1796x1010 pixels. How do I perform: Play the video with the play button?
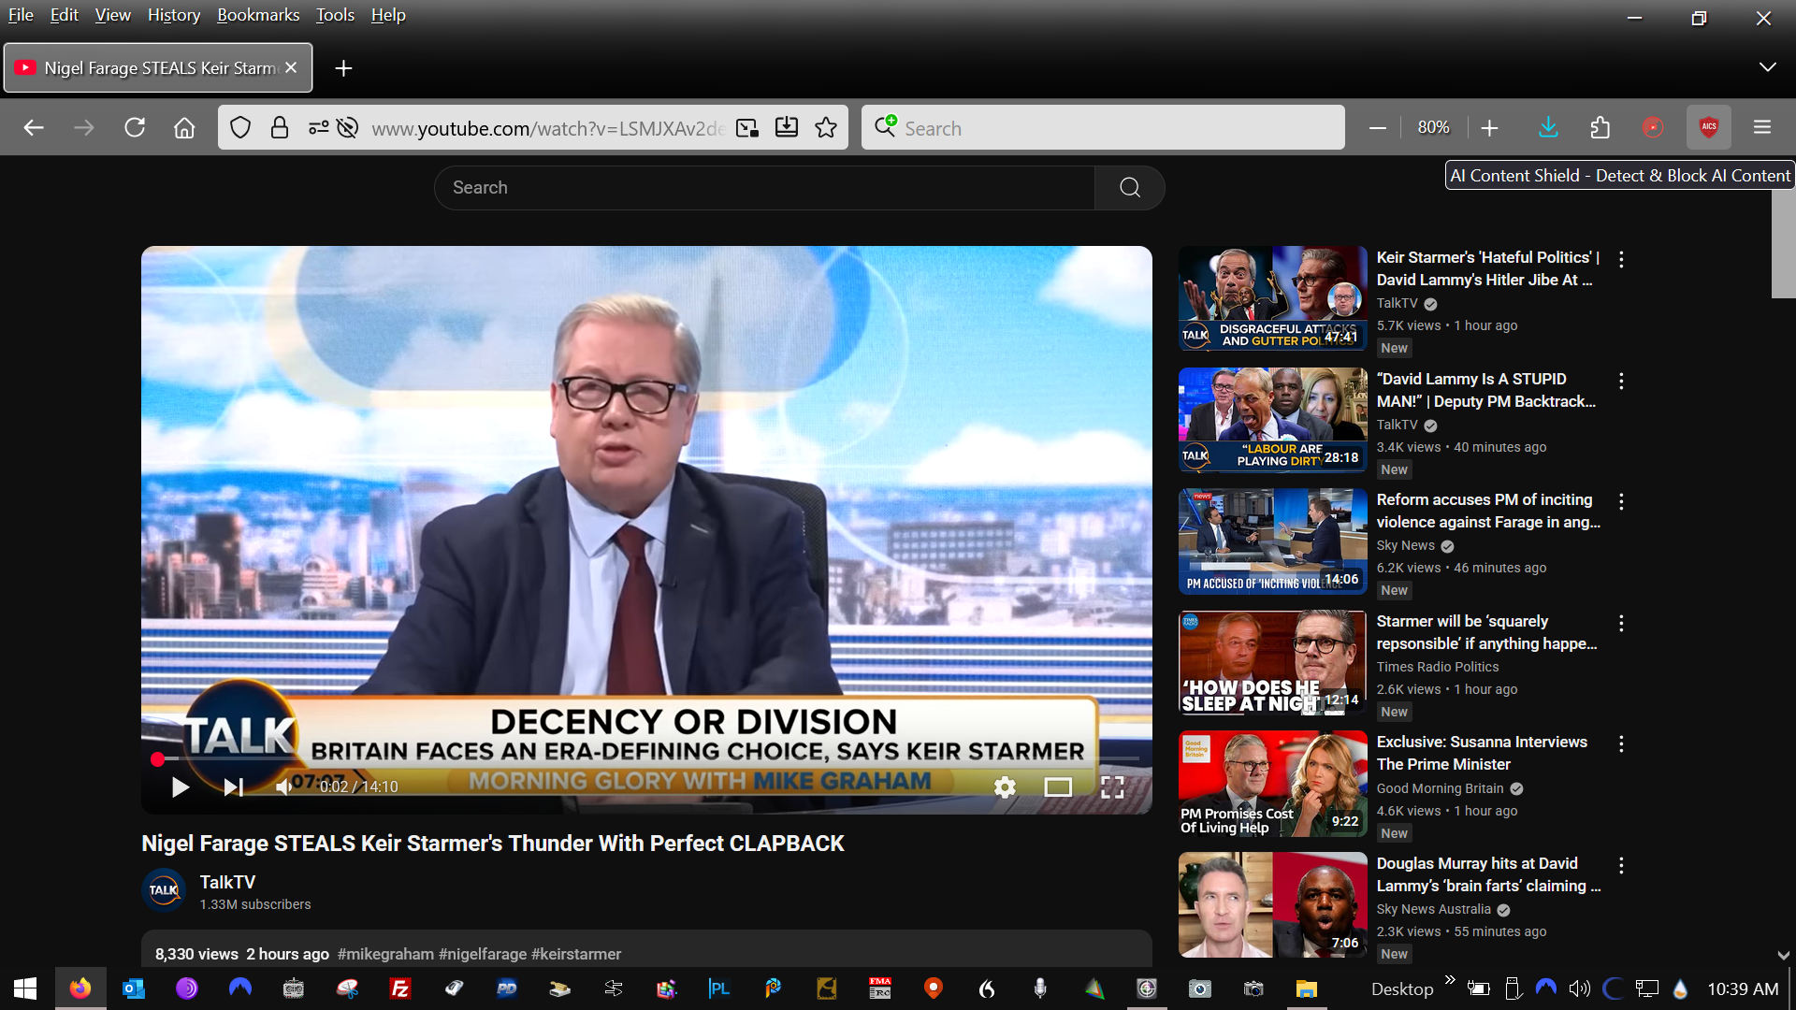pyautogui.click(x=181, y=787)
